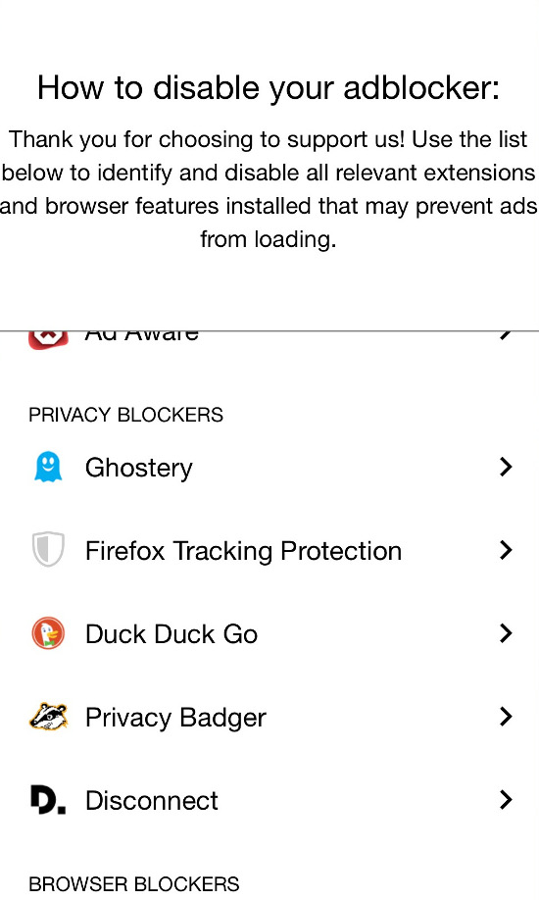The image size is (539, 900).
Task: Open the Disconnect entry text
Action: [x=152, y=801]
